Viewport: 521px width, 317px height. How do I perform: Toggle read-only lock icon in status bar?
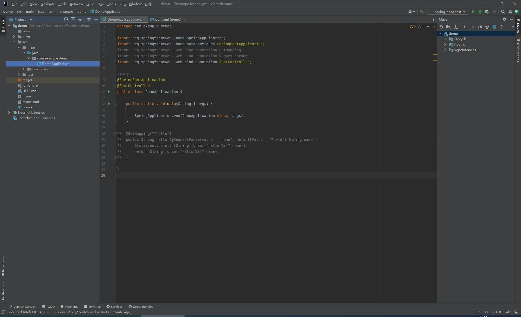516,312
